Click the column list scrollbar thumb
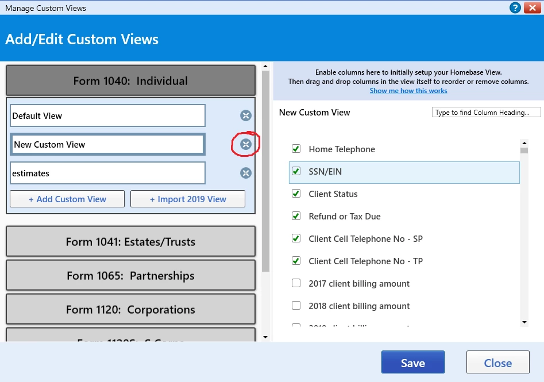The height and width of the screenshot is (382, 544). coord(524,151)
